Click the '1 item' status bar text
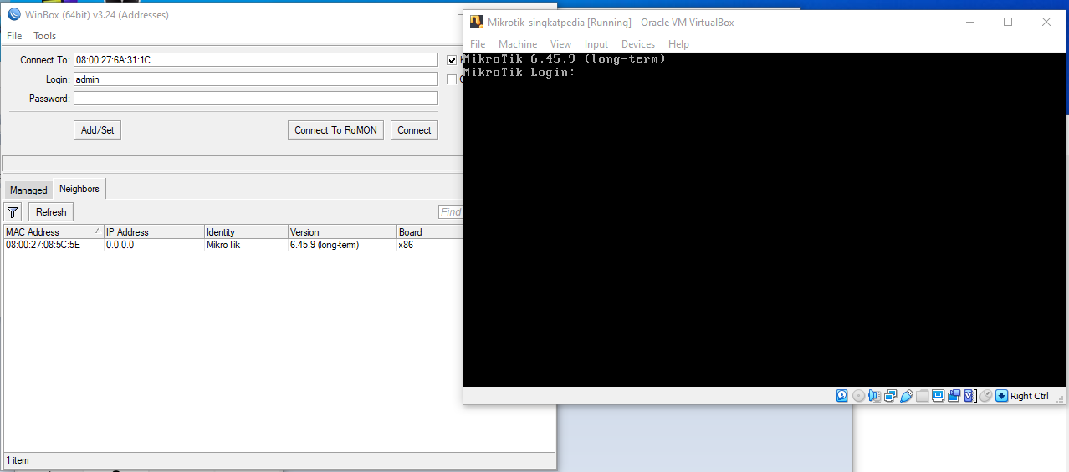This screenshot has height=472, width=1069. coord(18,460)
